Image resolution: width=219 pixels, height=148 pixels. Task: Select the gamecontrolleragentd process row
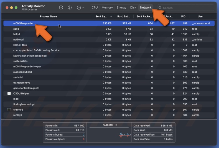[109, 88]
